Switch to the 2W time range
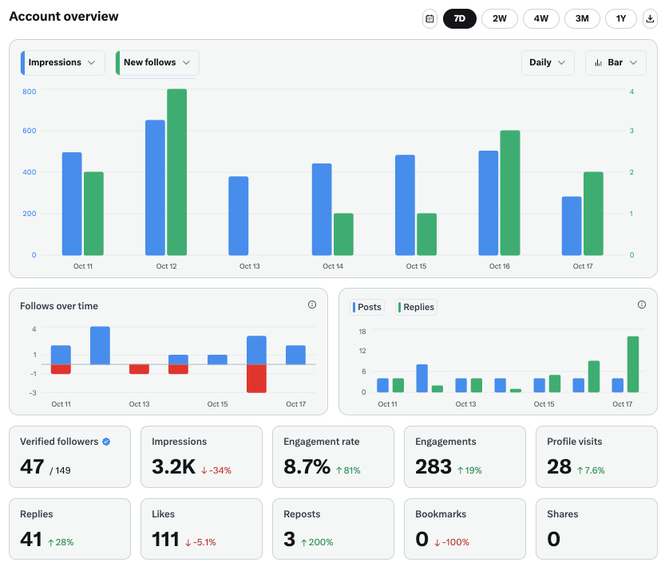The image size is (665, 574). click(500, 18)
